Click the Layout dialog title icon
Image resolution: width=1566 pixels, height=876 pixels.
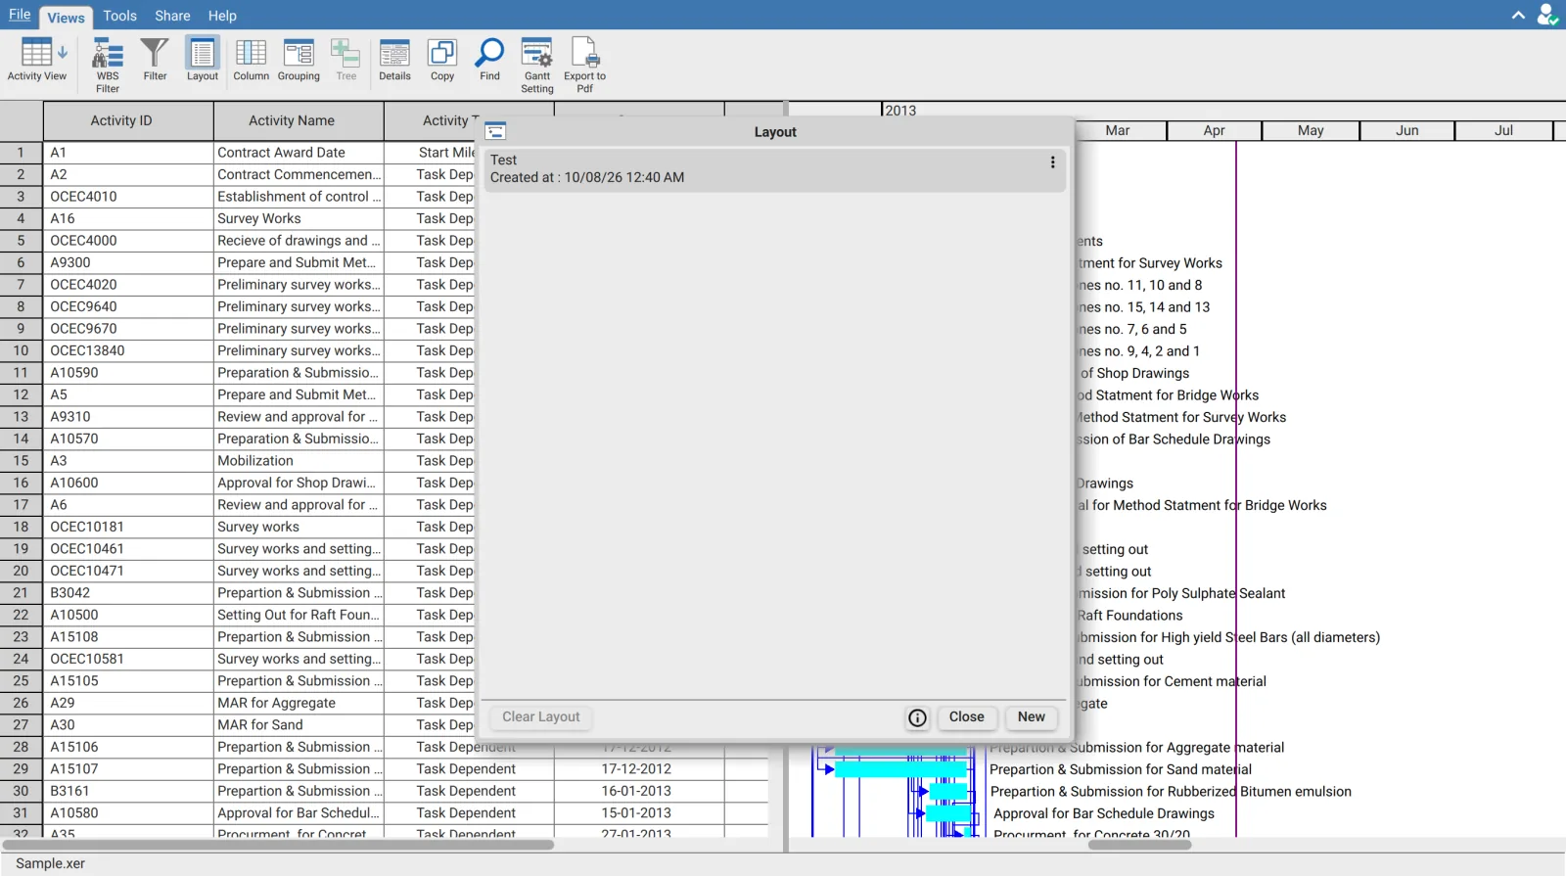(x=495, y=131)
